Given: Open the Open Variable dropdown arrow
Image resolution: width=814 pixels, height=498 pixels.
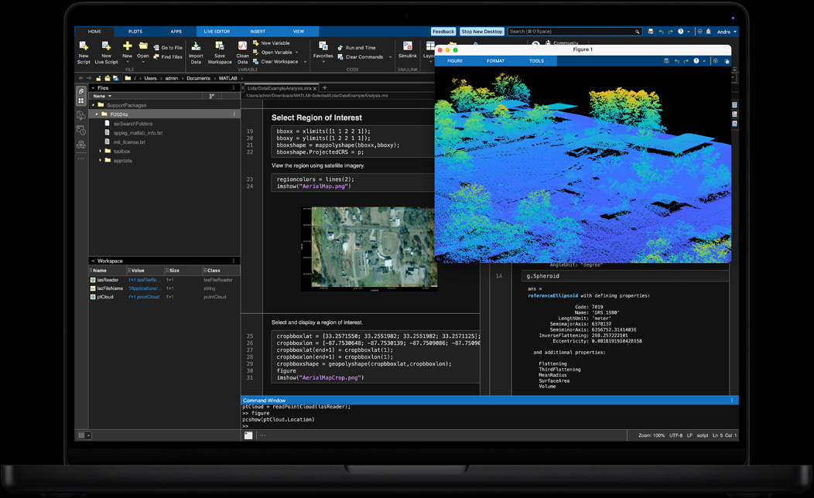Looking at the screenshot, I should (296, 52).
